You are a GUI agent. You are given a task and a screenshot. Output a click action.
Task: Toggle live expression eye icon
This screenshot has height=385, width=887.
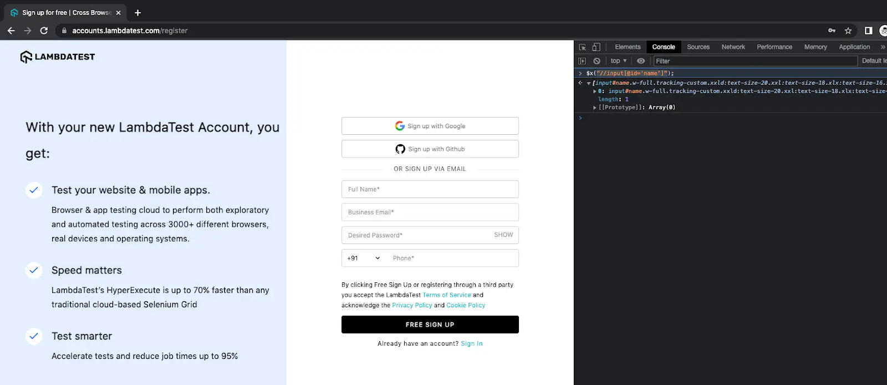[641, 61]
